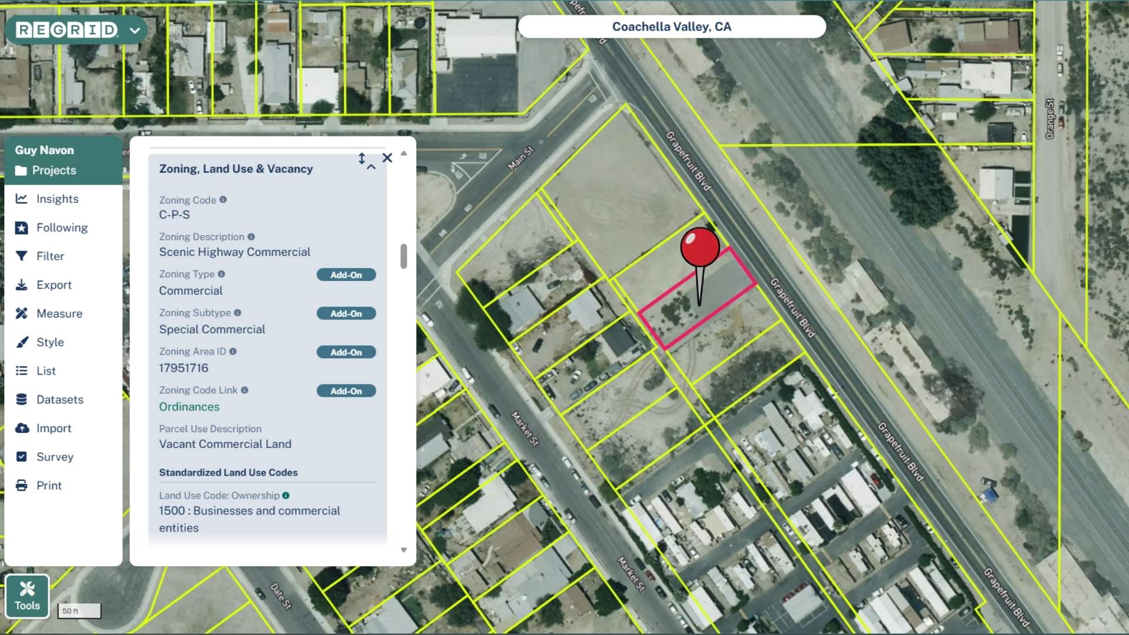The image size is (1129, 635).
Task: Open the Following section
Action: pyautogui.click(x=62, y=228)
